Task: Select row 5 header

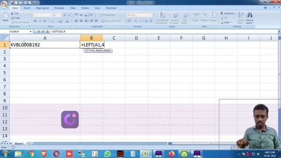Action: tap(4, 73)
